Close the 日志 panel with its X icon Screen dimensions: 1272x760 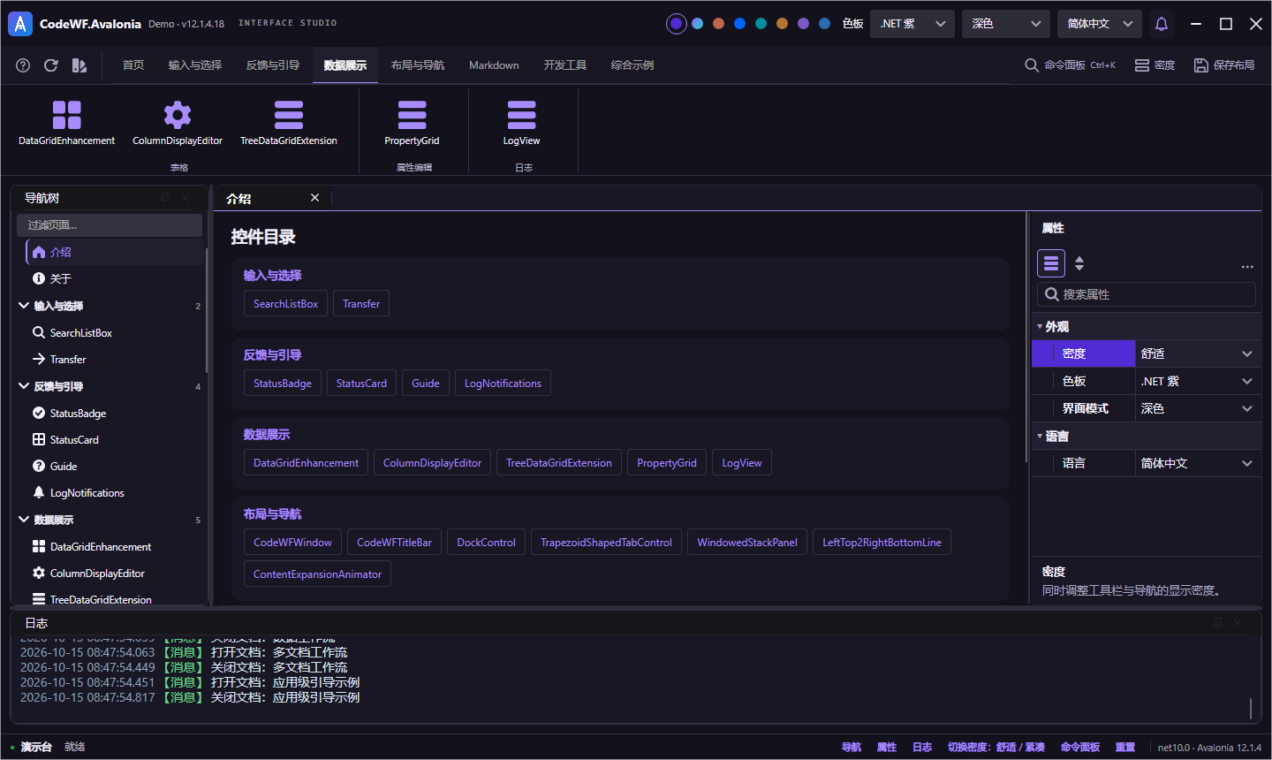click(1238, 623)
